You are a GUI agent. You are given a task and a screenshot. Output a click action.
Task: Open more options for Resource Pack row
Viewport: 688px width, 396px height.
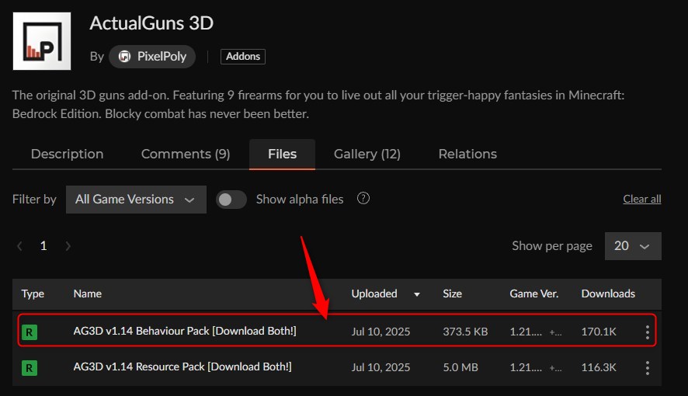tap(648, 367)
